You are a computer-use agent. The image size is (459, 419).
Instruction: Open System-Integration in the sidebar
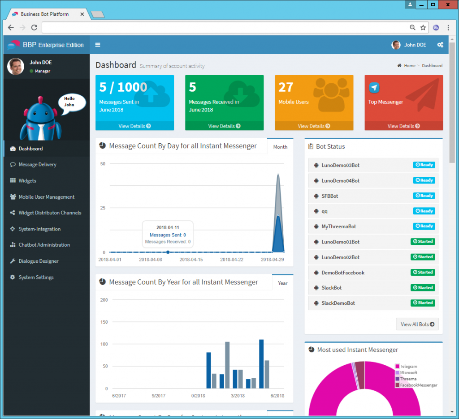pyautogui.click(x=47, y=229)
